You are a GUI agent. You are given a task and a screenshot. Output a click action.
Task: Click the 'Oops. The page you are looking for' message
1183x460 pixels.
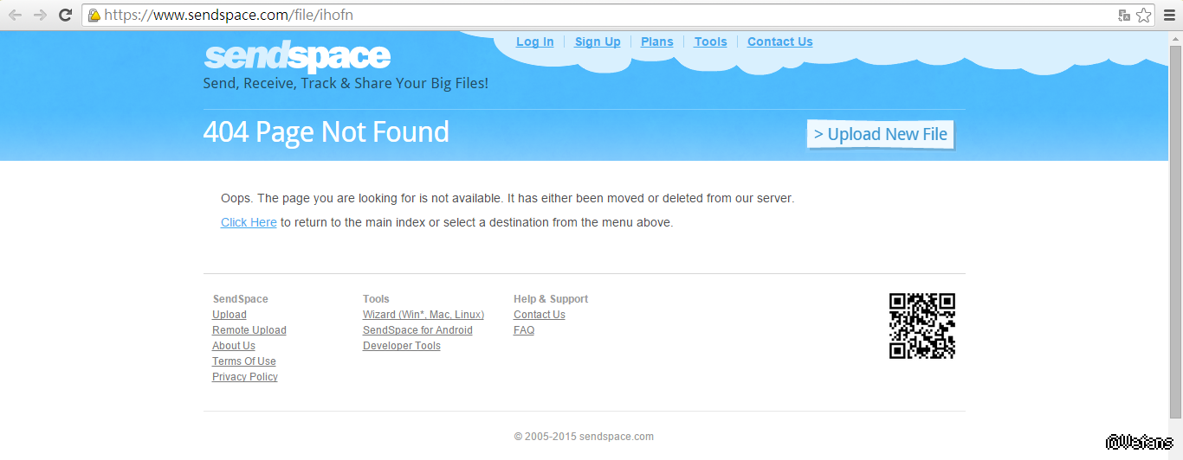[x=507, y=198]
